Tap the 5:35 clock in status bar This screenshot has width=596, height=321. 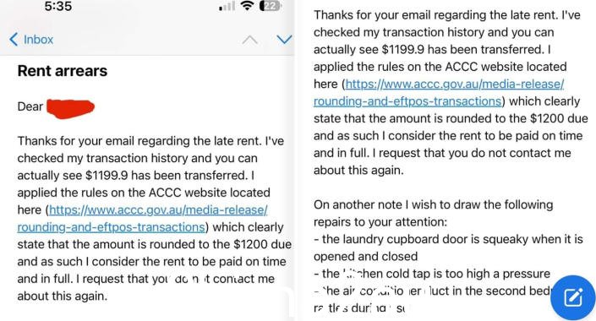click(58, 6)
